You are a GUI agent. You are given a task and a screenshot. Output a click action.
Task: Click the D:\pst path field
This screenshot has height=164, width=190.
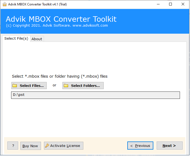(x=96, y=95)
